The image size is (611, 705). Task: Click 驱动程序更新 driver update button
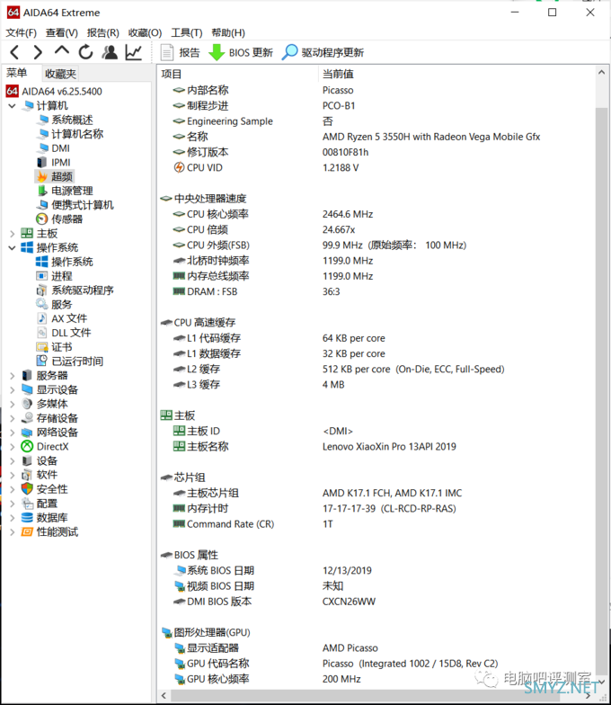tap(323, 52)
